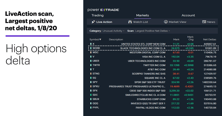Click the CBOE S&P 500 Index description
Screen dimensions: 222x116
pyautogui.click(x=147, y=91)
